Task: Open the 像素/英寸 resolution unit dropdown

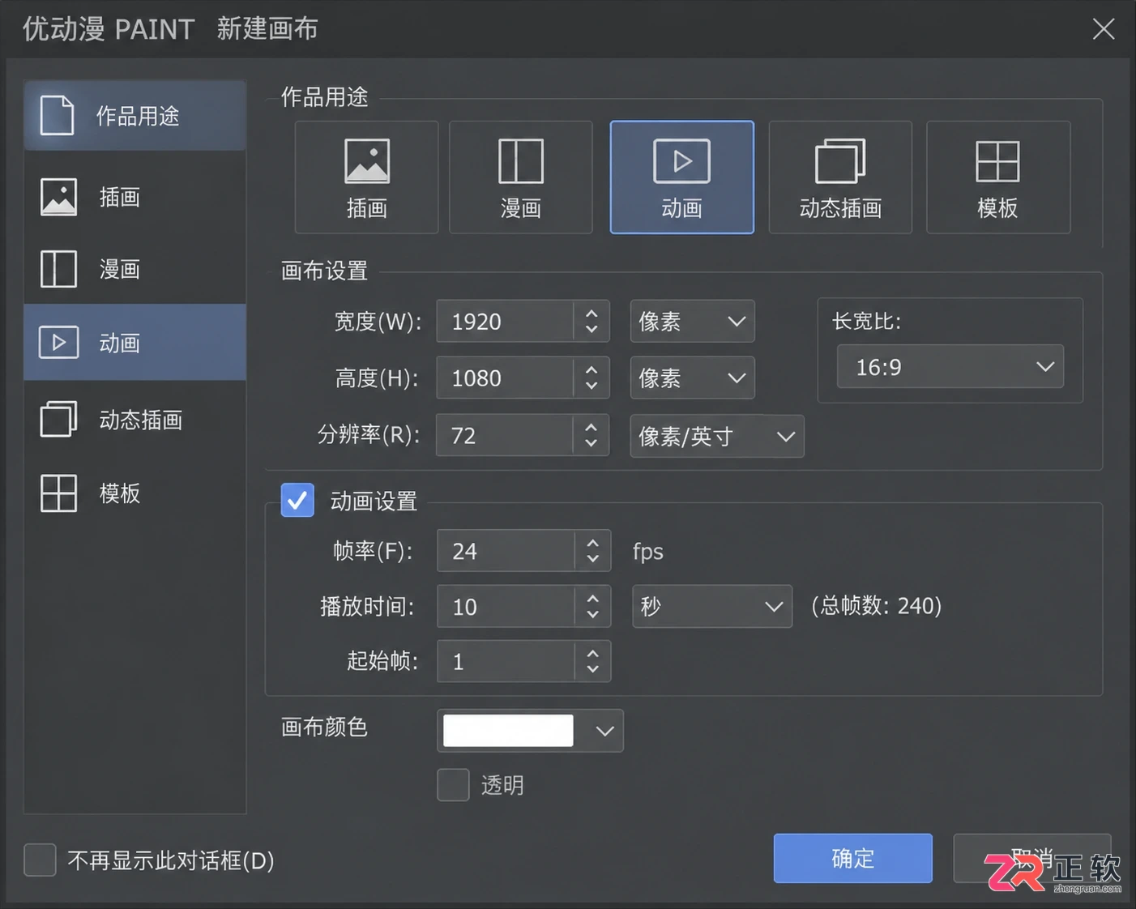Action: pyautogui.click(x=717, y=436)
